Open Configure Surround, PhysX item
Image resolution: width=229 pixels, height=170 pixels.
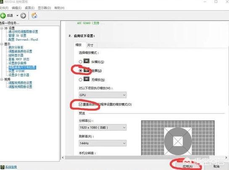[23, 40]
